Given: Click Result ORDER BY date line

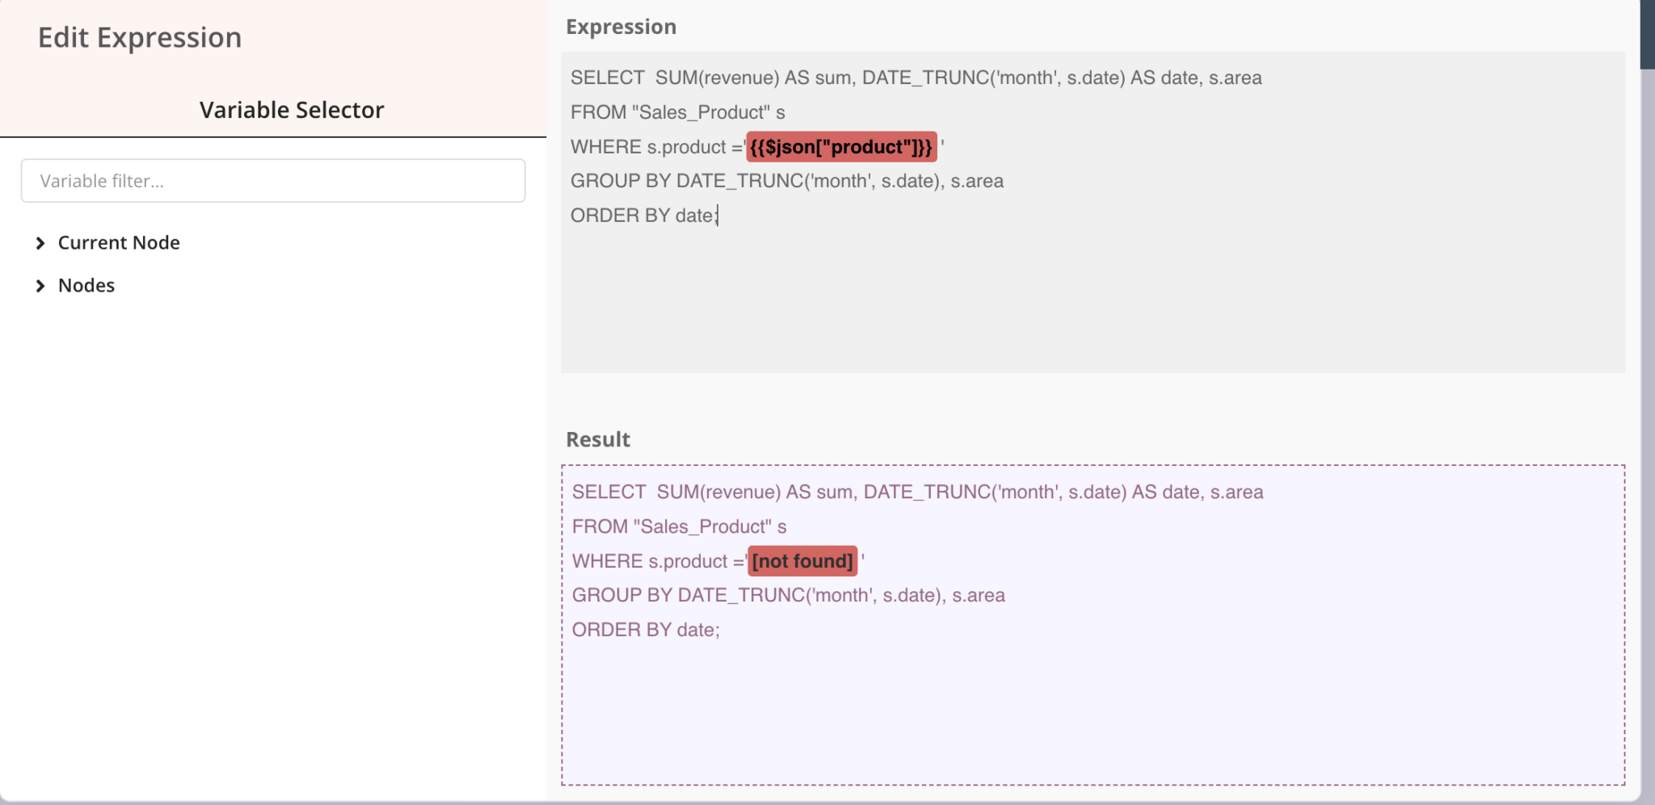Looking at the screenshot, I should click(x=645, y=631).
